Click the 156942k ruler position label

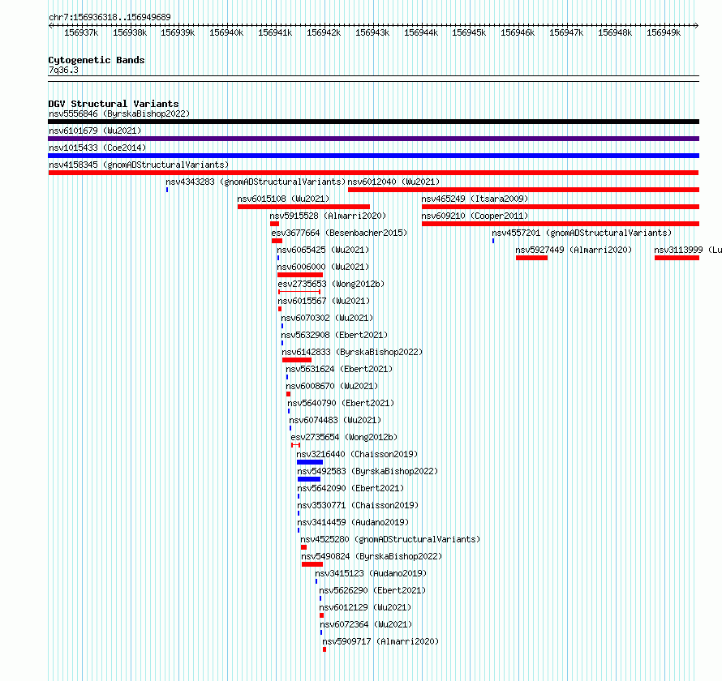[x=324, y=32]
